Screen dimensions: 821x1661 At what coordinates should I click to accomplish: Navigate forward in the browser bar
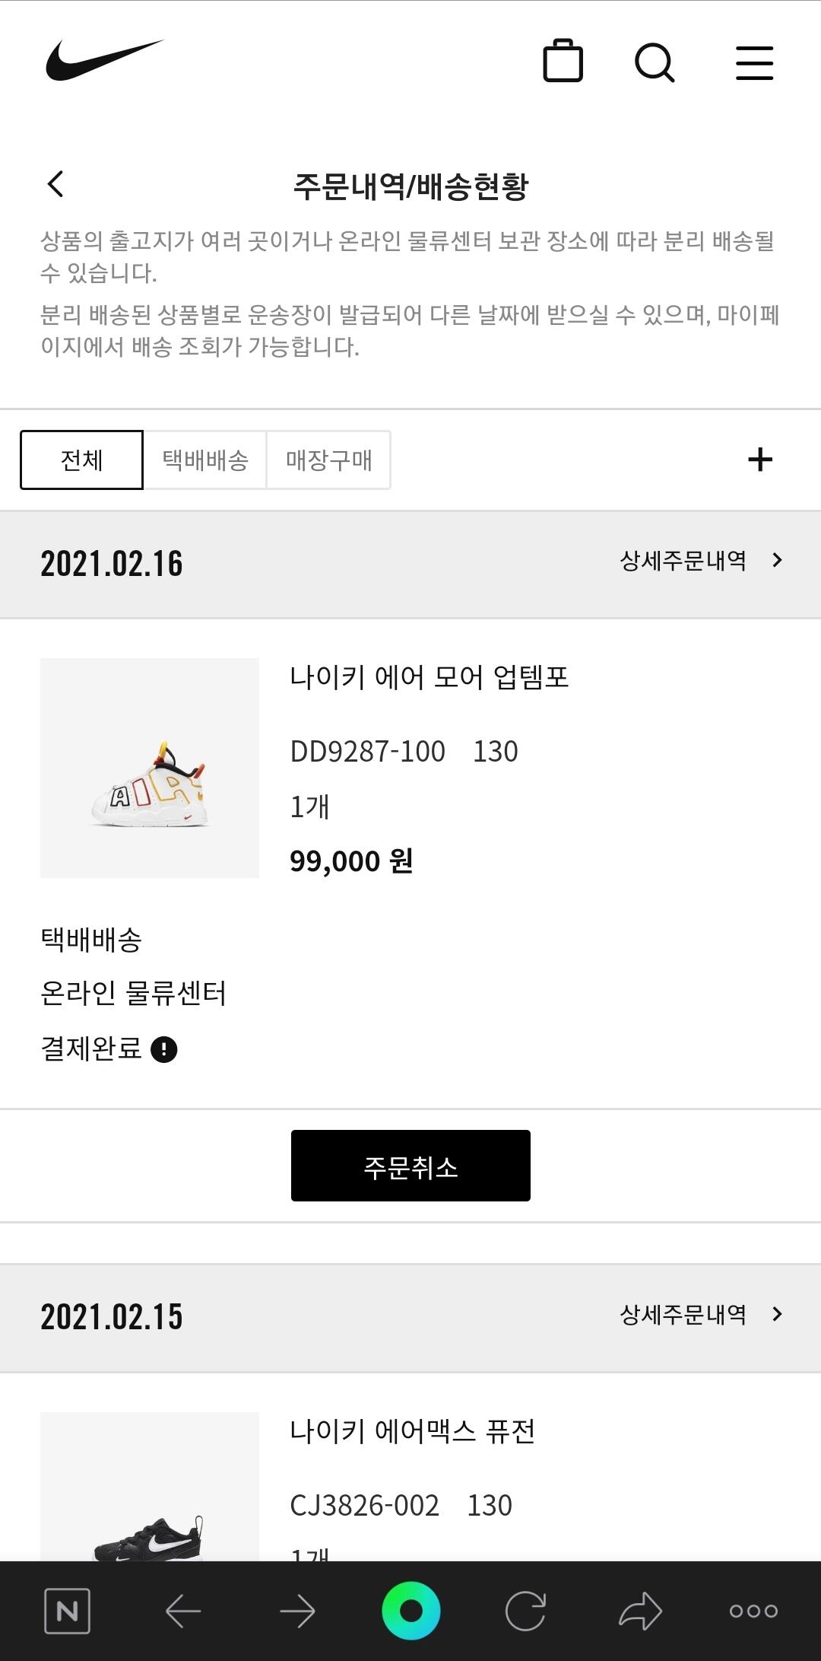pos(296,1610)
